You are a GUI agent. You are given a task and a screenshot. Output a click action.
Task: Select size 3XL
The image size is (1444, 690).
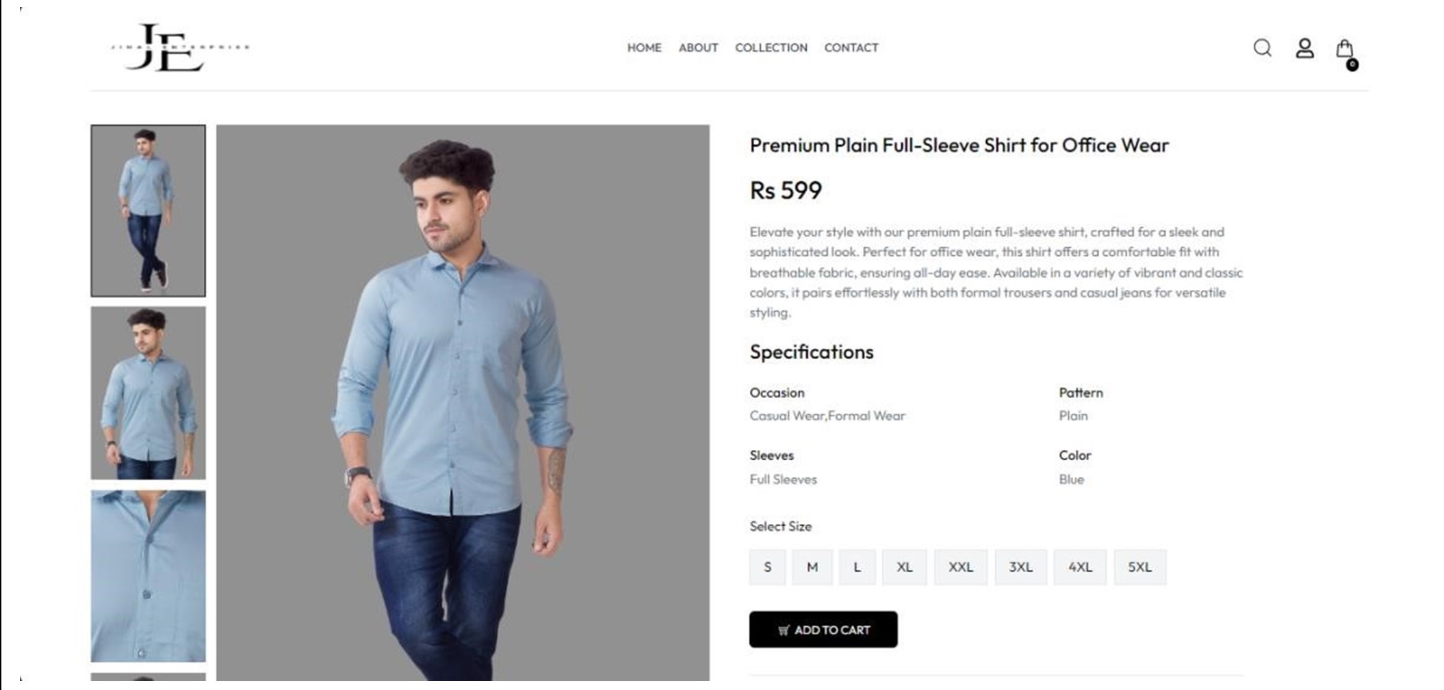pos(1020,567)
